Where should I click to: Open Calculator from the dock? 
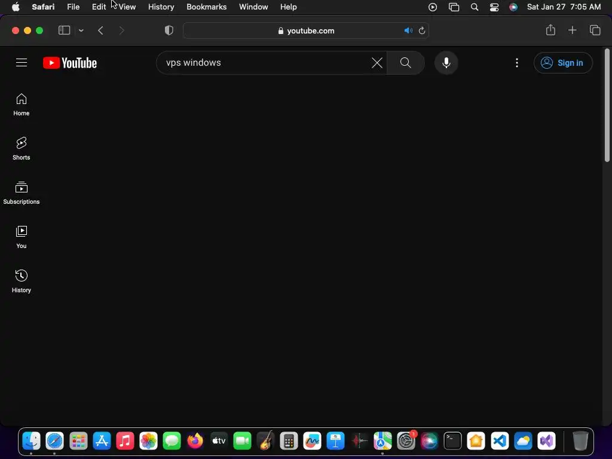[x=289, y=441]
